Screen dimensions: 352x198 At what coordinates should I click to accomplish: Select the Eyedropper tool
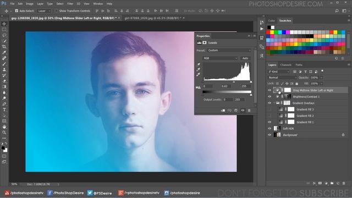coord(4,52)
